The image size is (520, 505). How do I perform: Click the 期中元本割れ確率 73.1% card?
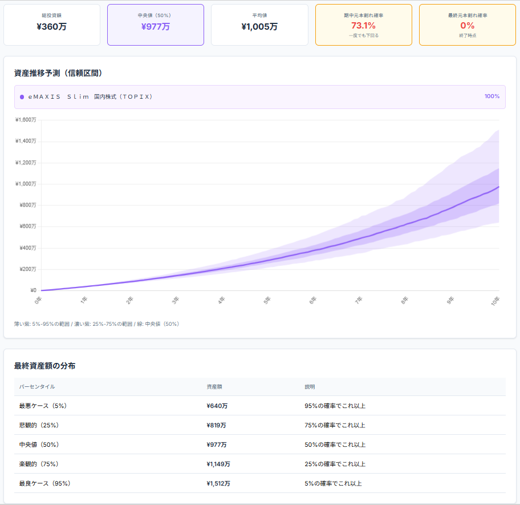tap(363, 25)
